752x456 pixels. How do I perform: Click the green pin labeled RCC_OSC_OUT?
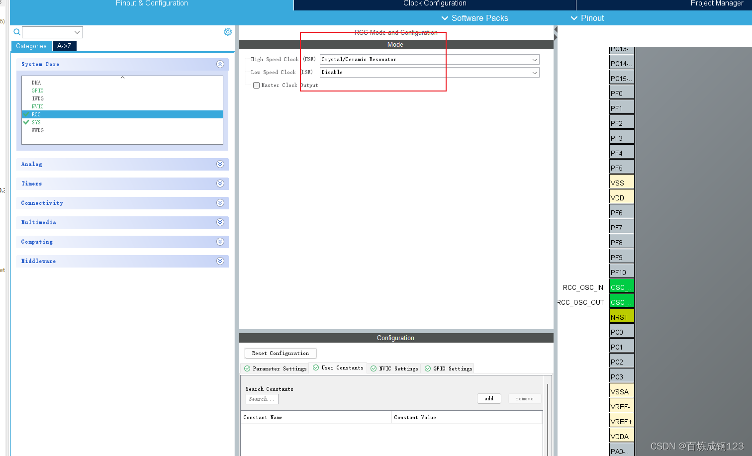tap(622, 302)
